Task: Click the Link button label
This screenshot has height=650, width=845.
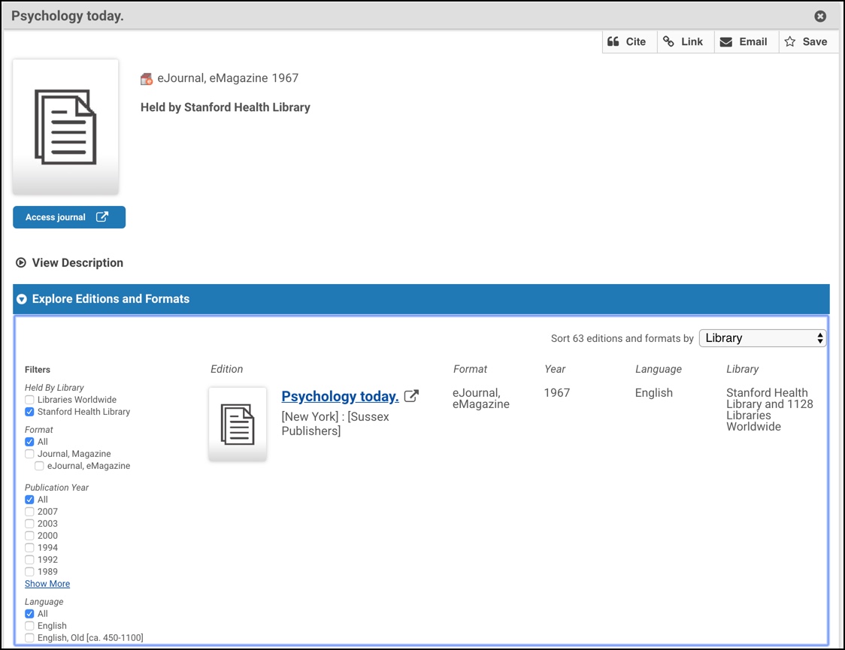Action: 692,41
